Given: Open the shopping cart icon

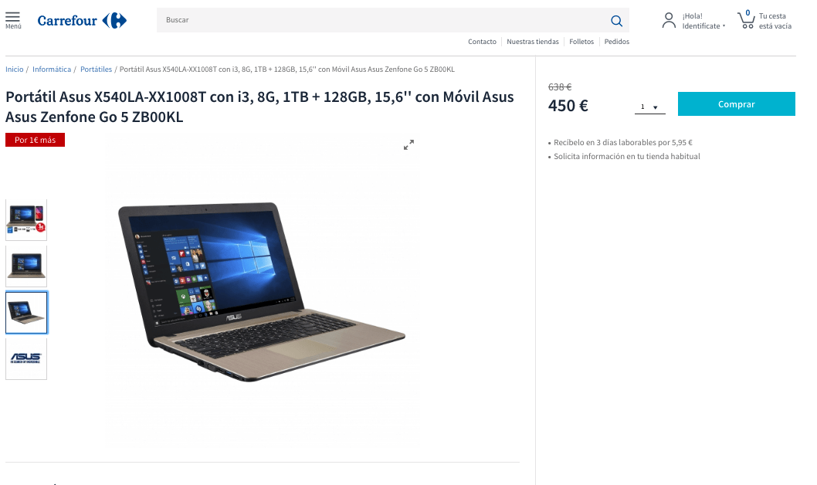Looking at the screenshot, I should (746, 20).
